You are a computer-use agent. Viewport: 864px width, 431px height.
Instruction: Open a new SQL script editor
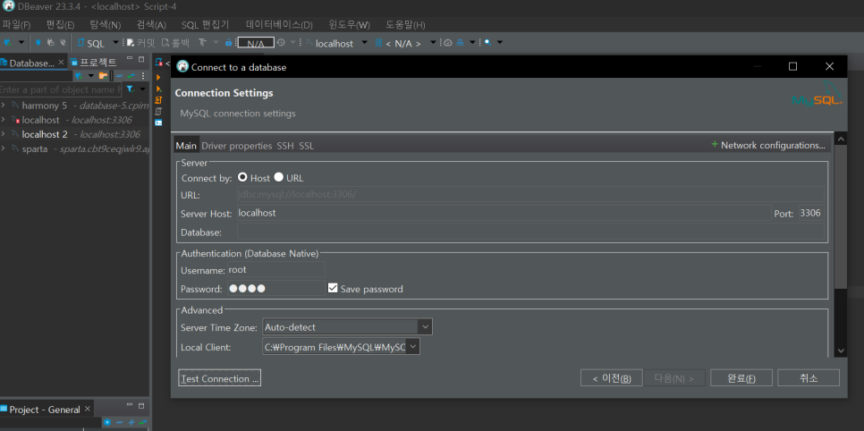point(91,43)
